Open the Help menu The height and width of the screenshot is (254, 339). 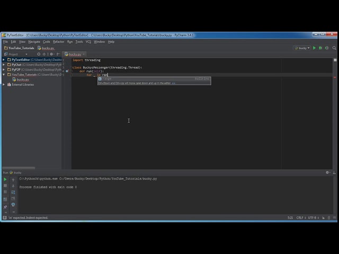pyautogui.click(x=111, y=42)
